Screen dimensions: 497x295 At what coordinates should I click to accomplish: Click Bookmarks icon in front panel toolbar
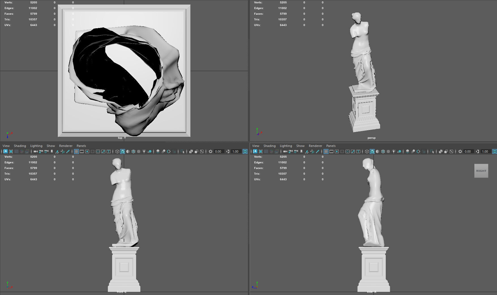click(x=52, y=151)
